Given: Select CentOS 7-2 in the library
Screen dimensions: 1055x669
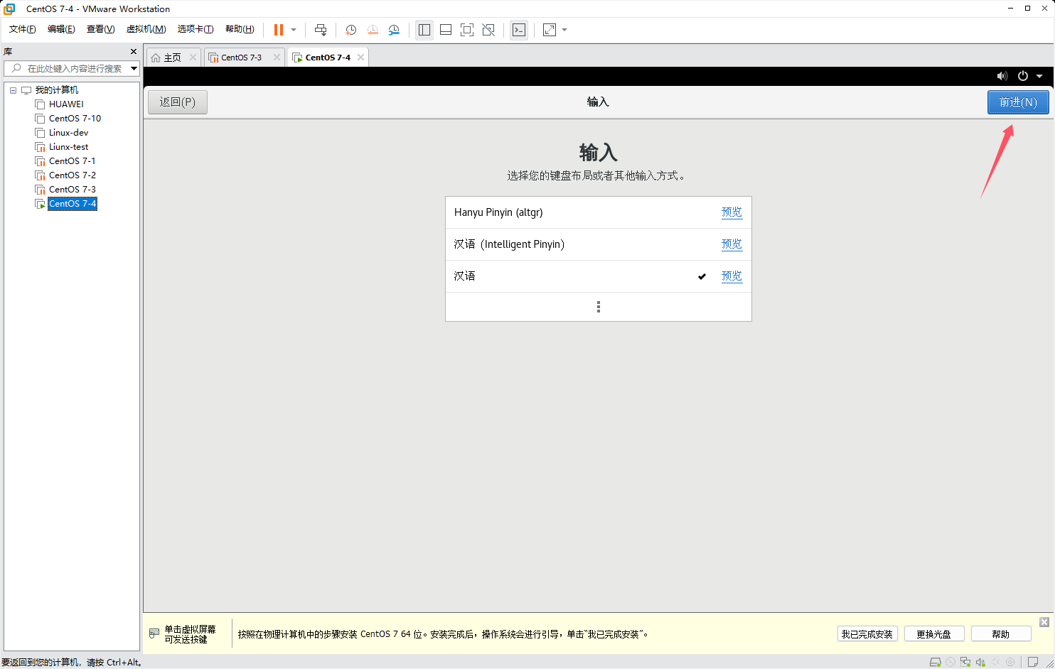Looking at the screenshot, I should pyautogui.click(x=72, y=175).
